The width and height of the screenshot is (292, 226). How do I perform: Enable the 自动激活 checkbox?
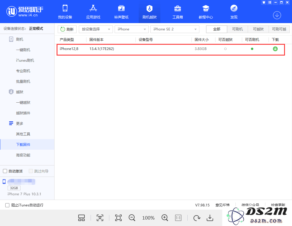click(5, 171)
